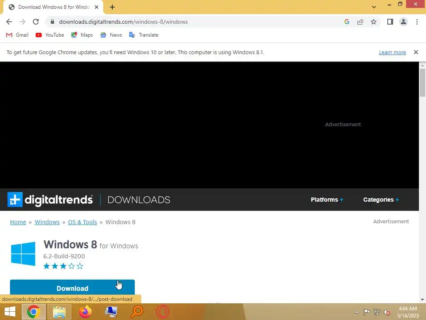Reload the current page
The height and width of the screenshot is (320, 426).
36,22
